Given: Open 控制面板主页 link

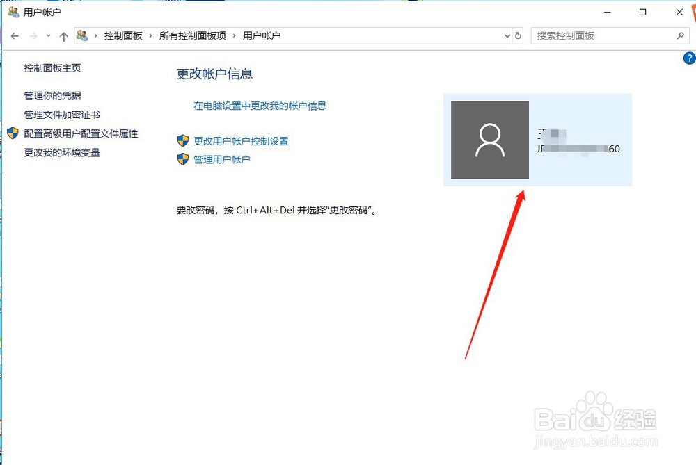Looking at the screenshot, I should [52, 68].
